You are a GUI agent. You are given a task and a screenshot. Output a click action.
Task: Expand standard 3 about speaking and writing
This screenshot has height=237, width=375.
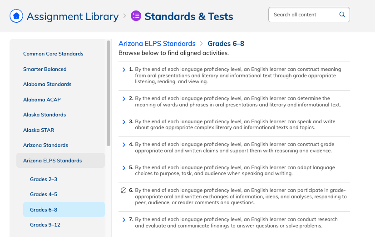coord(124,122)
